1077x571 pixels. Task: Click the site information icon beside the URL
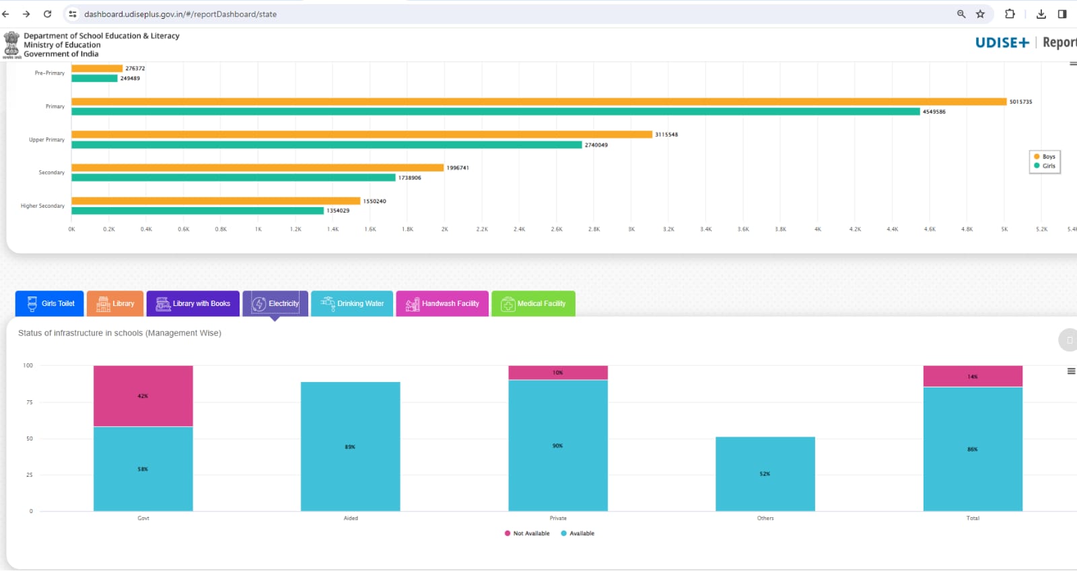pos(73,14)
